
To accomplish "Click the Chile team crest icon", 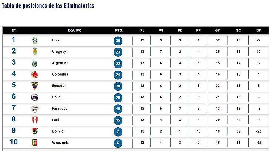I will pos(35,97).
